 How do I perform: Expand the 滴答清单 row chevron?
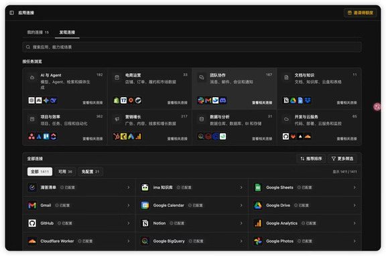129,188
